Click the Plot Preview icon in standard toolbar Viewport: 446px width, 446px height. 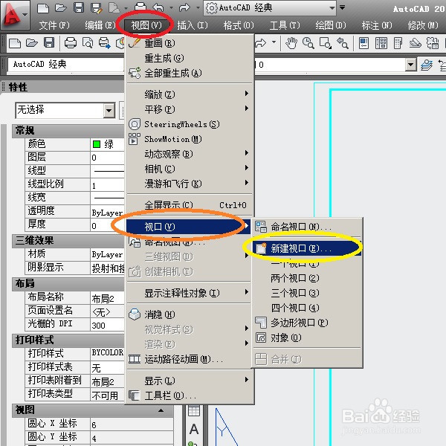click(x=88, y=43)
